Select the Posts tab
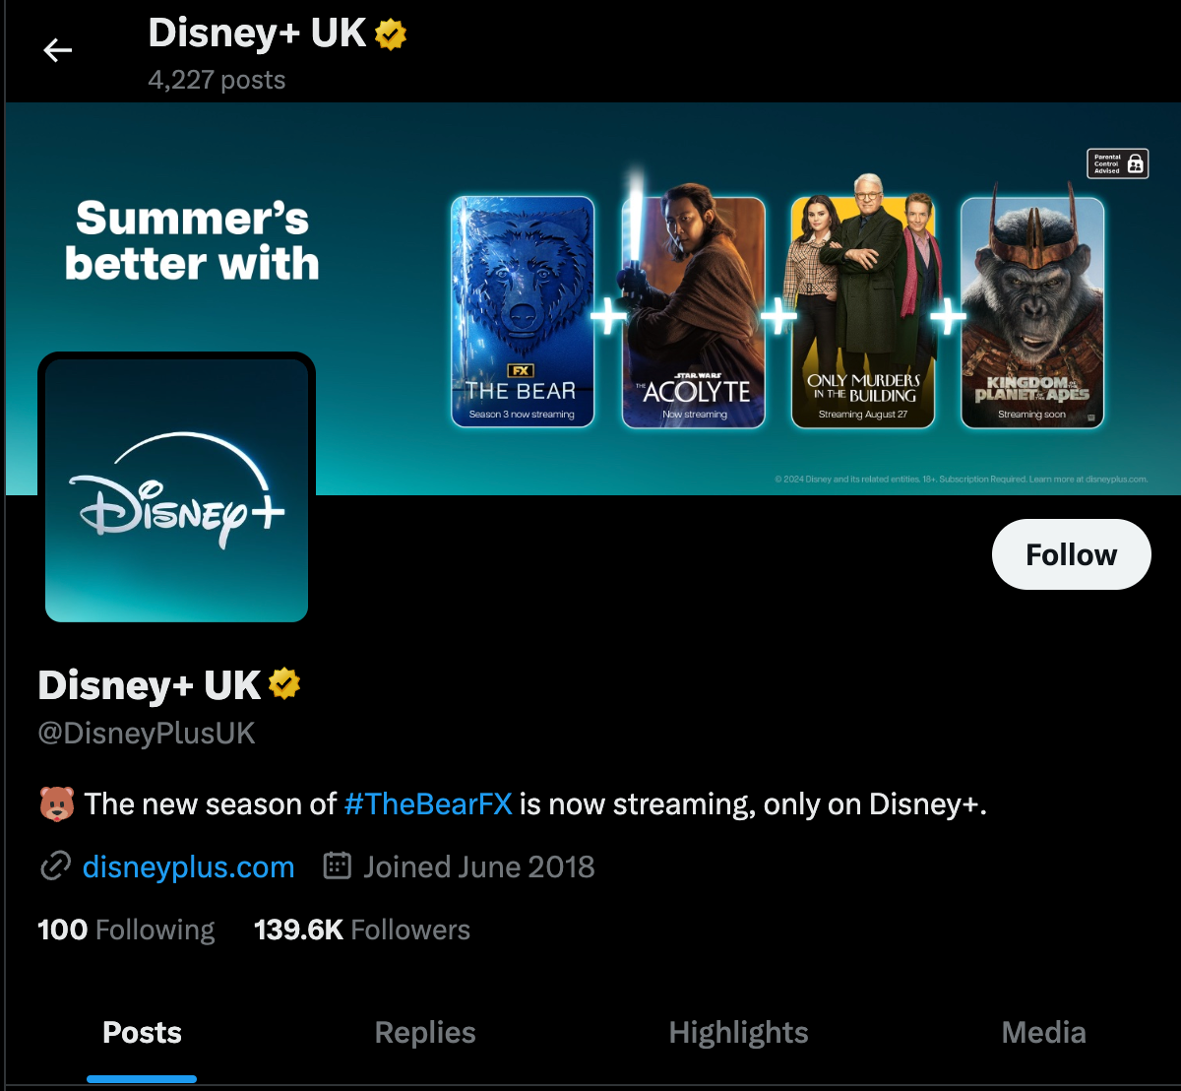This screenshot has width=1181, height=1091. 142,1032
